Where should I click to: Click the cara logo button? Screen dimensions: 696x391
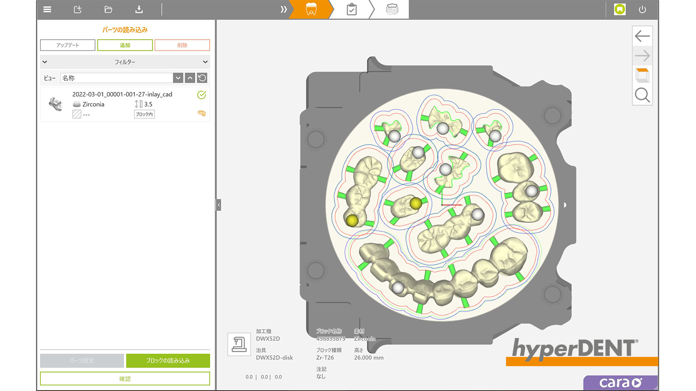click(621, 383)
